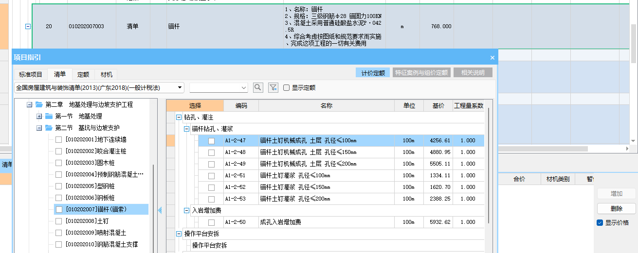Collapse 第二节 基坑与边坡支护 node

pos(39,128)
